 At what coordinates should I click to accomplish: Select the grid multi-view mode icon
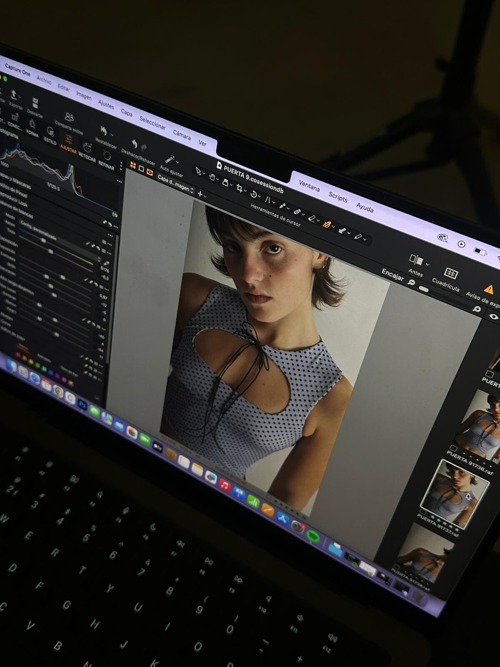pyautogui.click(x=133, y=165)
